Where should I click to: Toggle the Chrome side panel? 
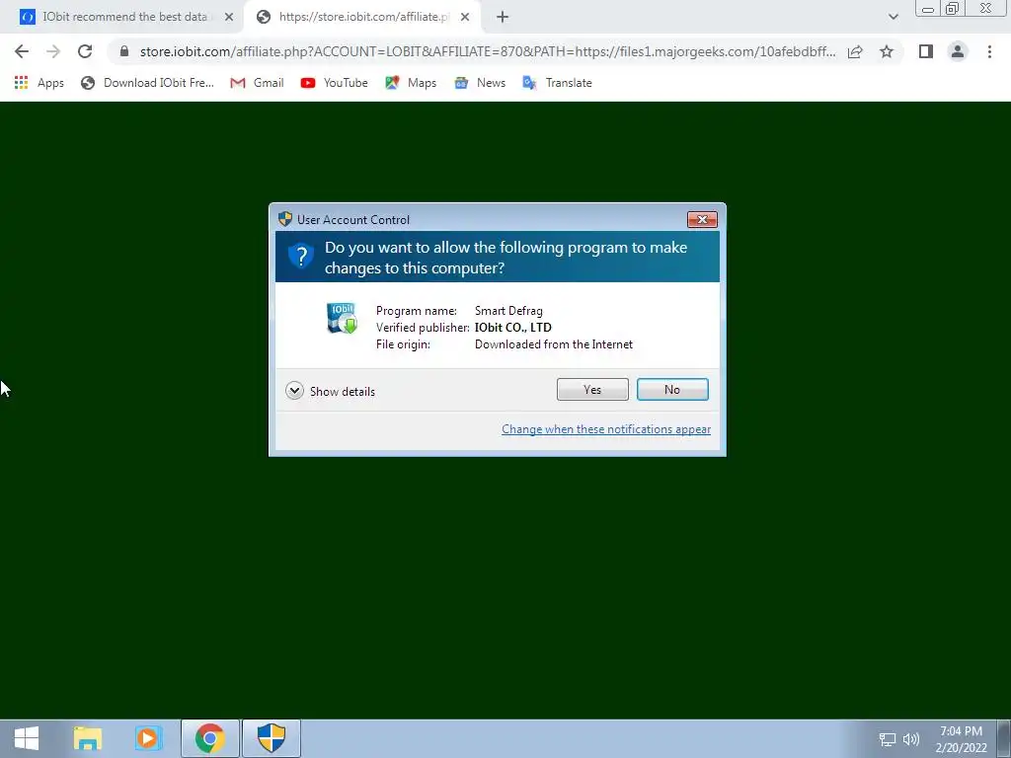pyautogui.click(x=926, y=51)
